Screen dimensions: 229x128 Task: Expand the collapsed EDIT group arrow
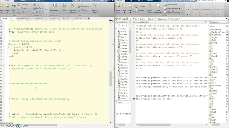pyautogui.click(x=46, y=14)
